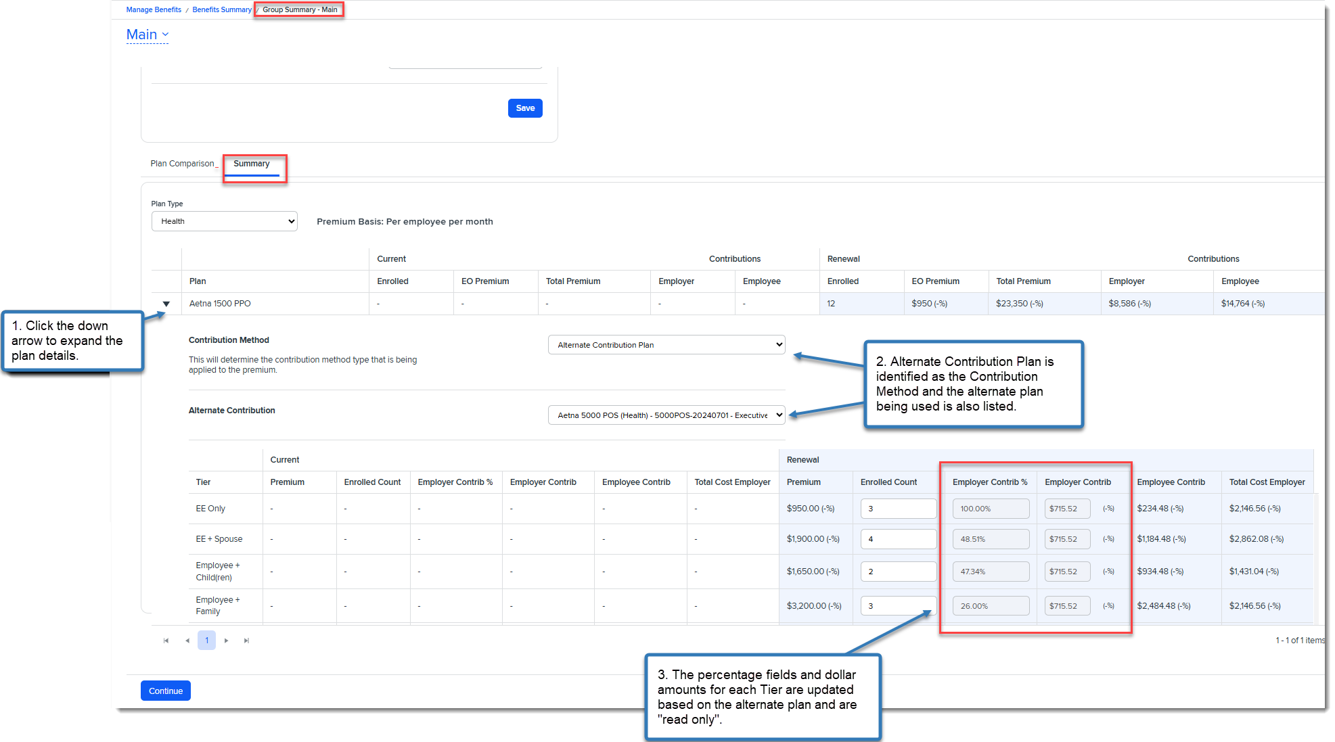Click the Save button
This screenshot has height=742, width=1335.
(x=524, y=108)
